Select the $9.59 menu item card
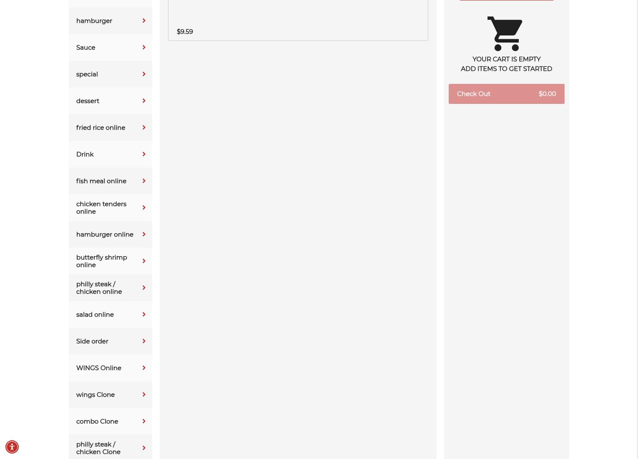 pyautogui.click(x=298, y=20)
